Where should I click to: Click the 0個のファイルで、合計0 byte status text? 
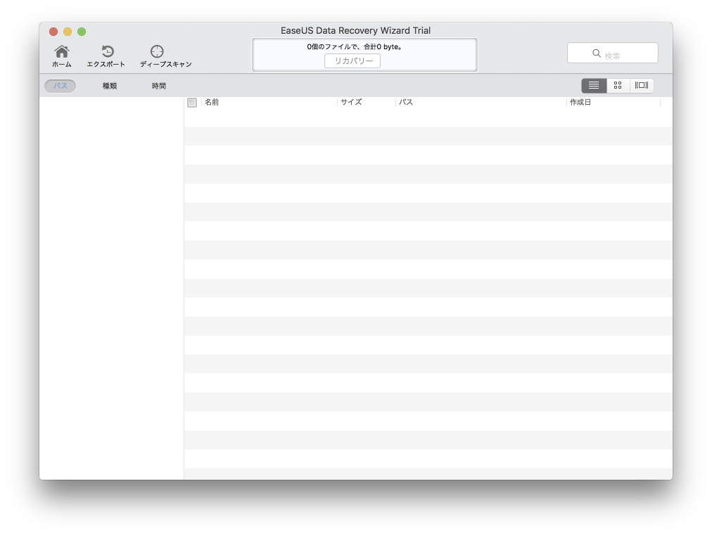(x=354, y=46)
